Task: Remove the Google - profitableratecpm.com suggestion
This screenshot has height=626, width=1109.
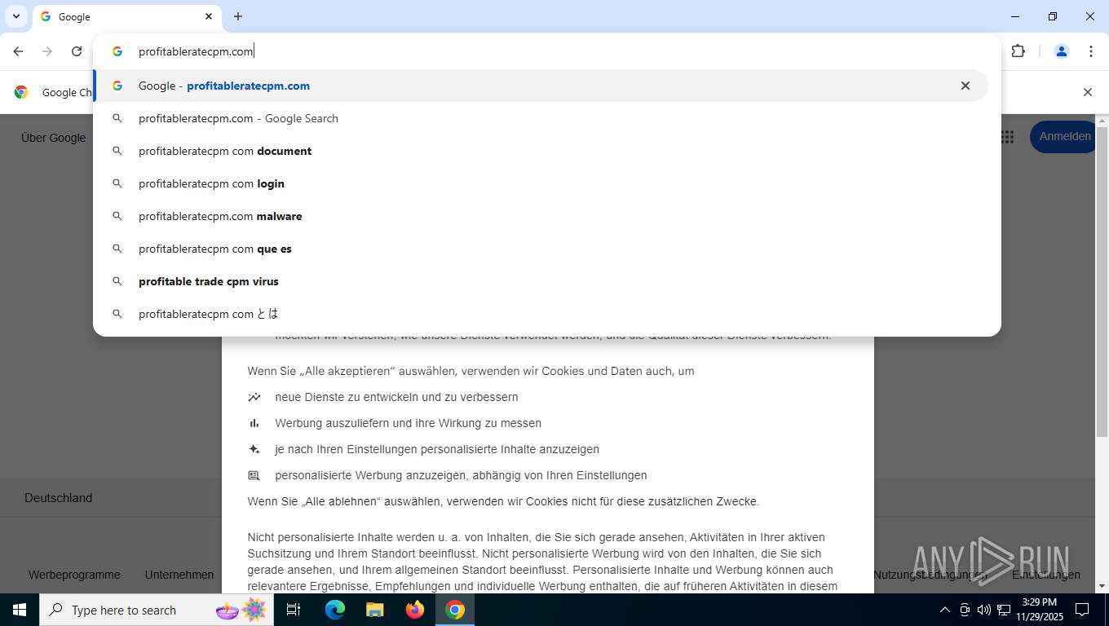Action: (965, 86)
